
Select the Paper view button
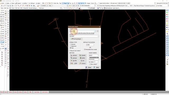(64, 3)
